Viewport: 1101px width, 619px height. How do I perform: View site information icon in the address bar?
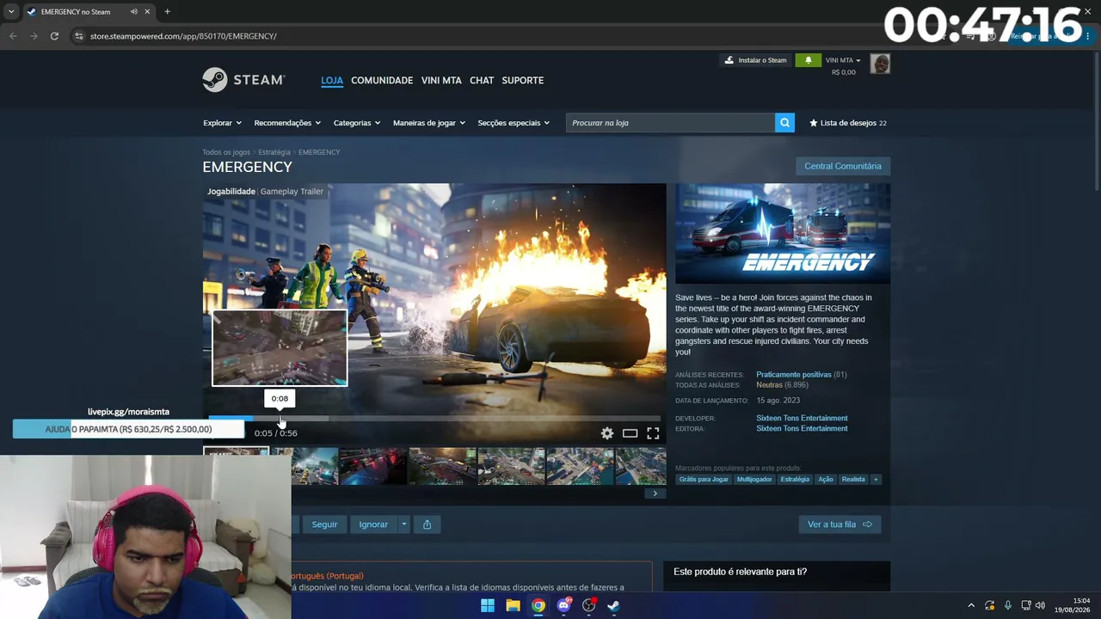[79, 36]
